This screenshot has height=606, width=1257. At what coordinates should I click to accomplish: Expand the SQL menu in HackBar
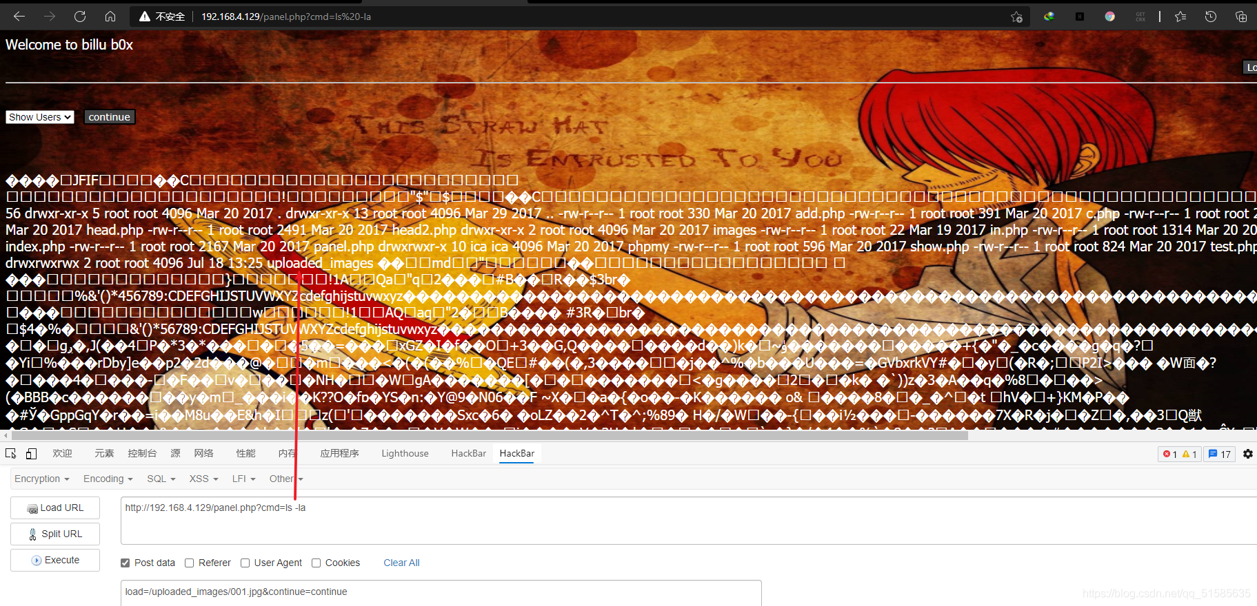click(161, 479)
